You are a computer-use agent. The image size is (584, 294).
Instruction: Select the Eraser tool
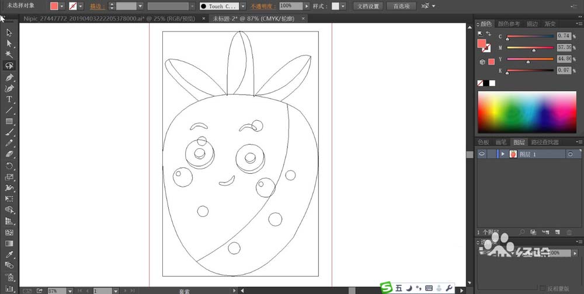tap(9, 154)
